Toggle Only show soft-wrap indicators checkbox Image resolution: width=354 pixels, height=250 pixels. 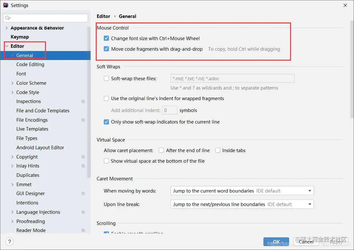click(106, 122)
